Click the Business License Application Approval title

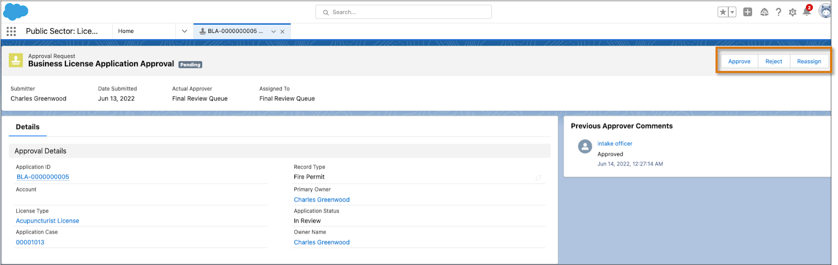coord(101,64)
